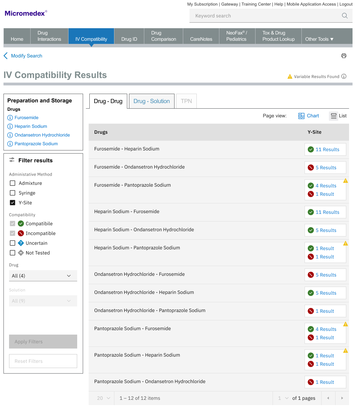The height and width of the screenshot is (412, 356).
Task: Open 11 Results for Heparin Sodium - Furosemide
Action: pos(327,212)
